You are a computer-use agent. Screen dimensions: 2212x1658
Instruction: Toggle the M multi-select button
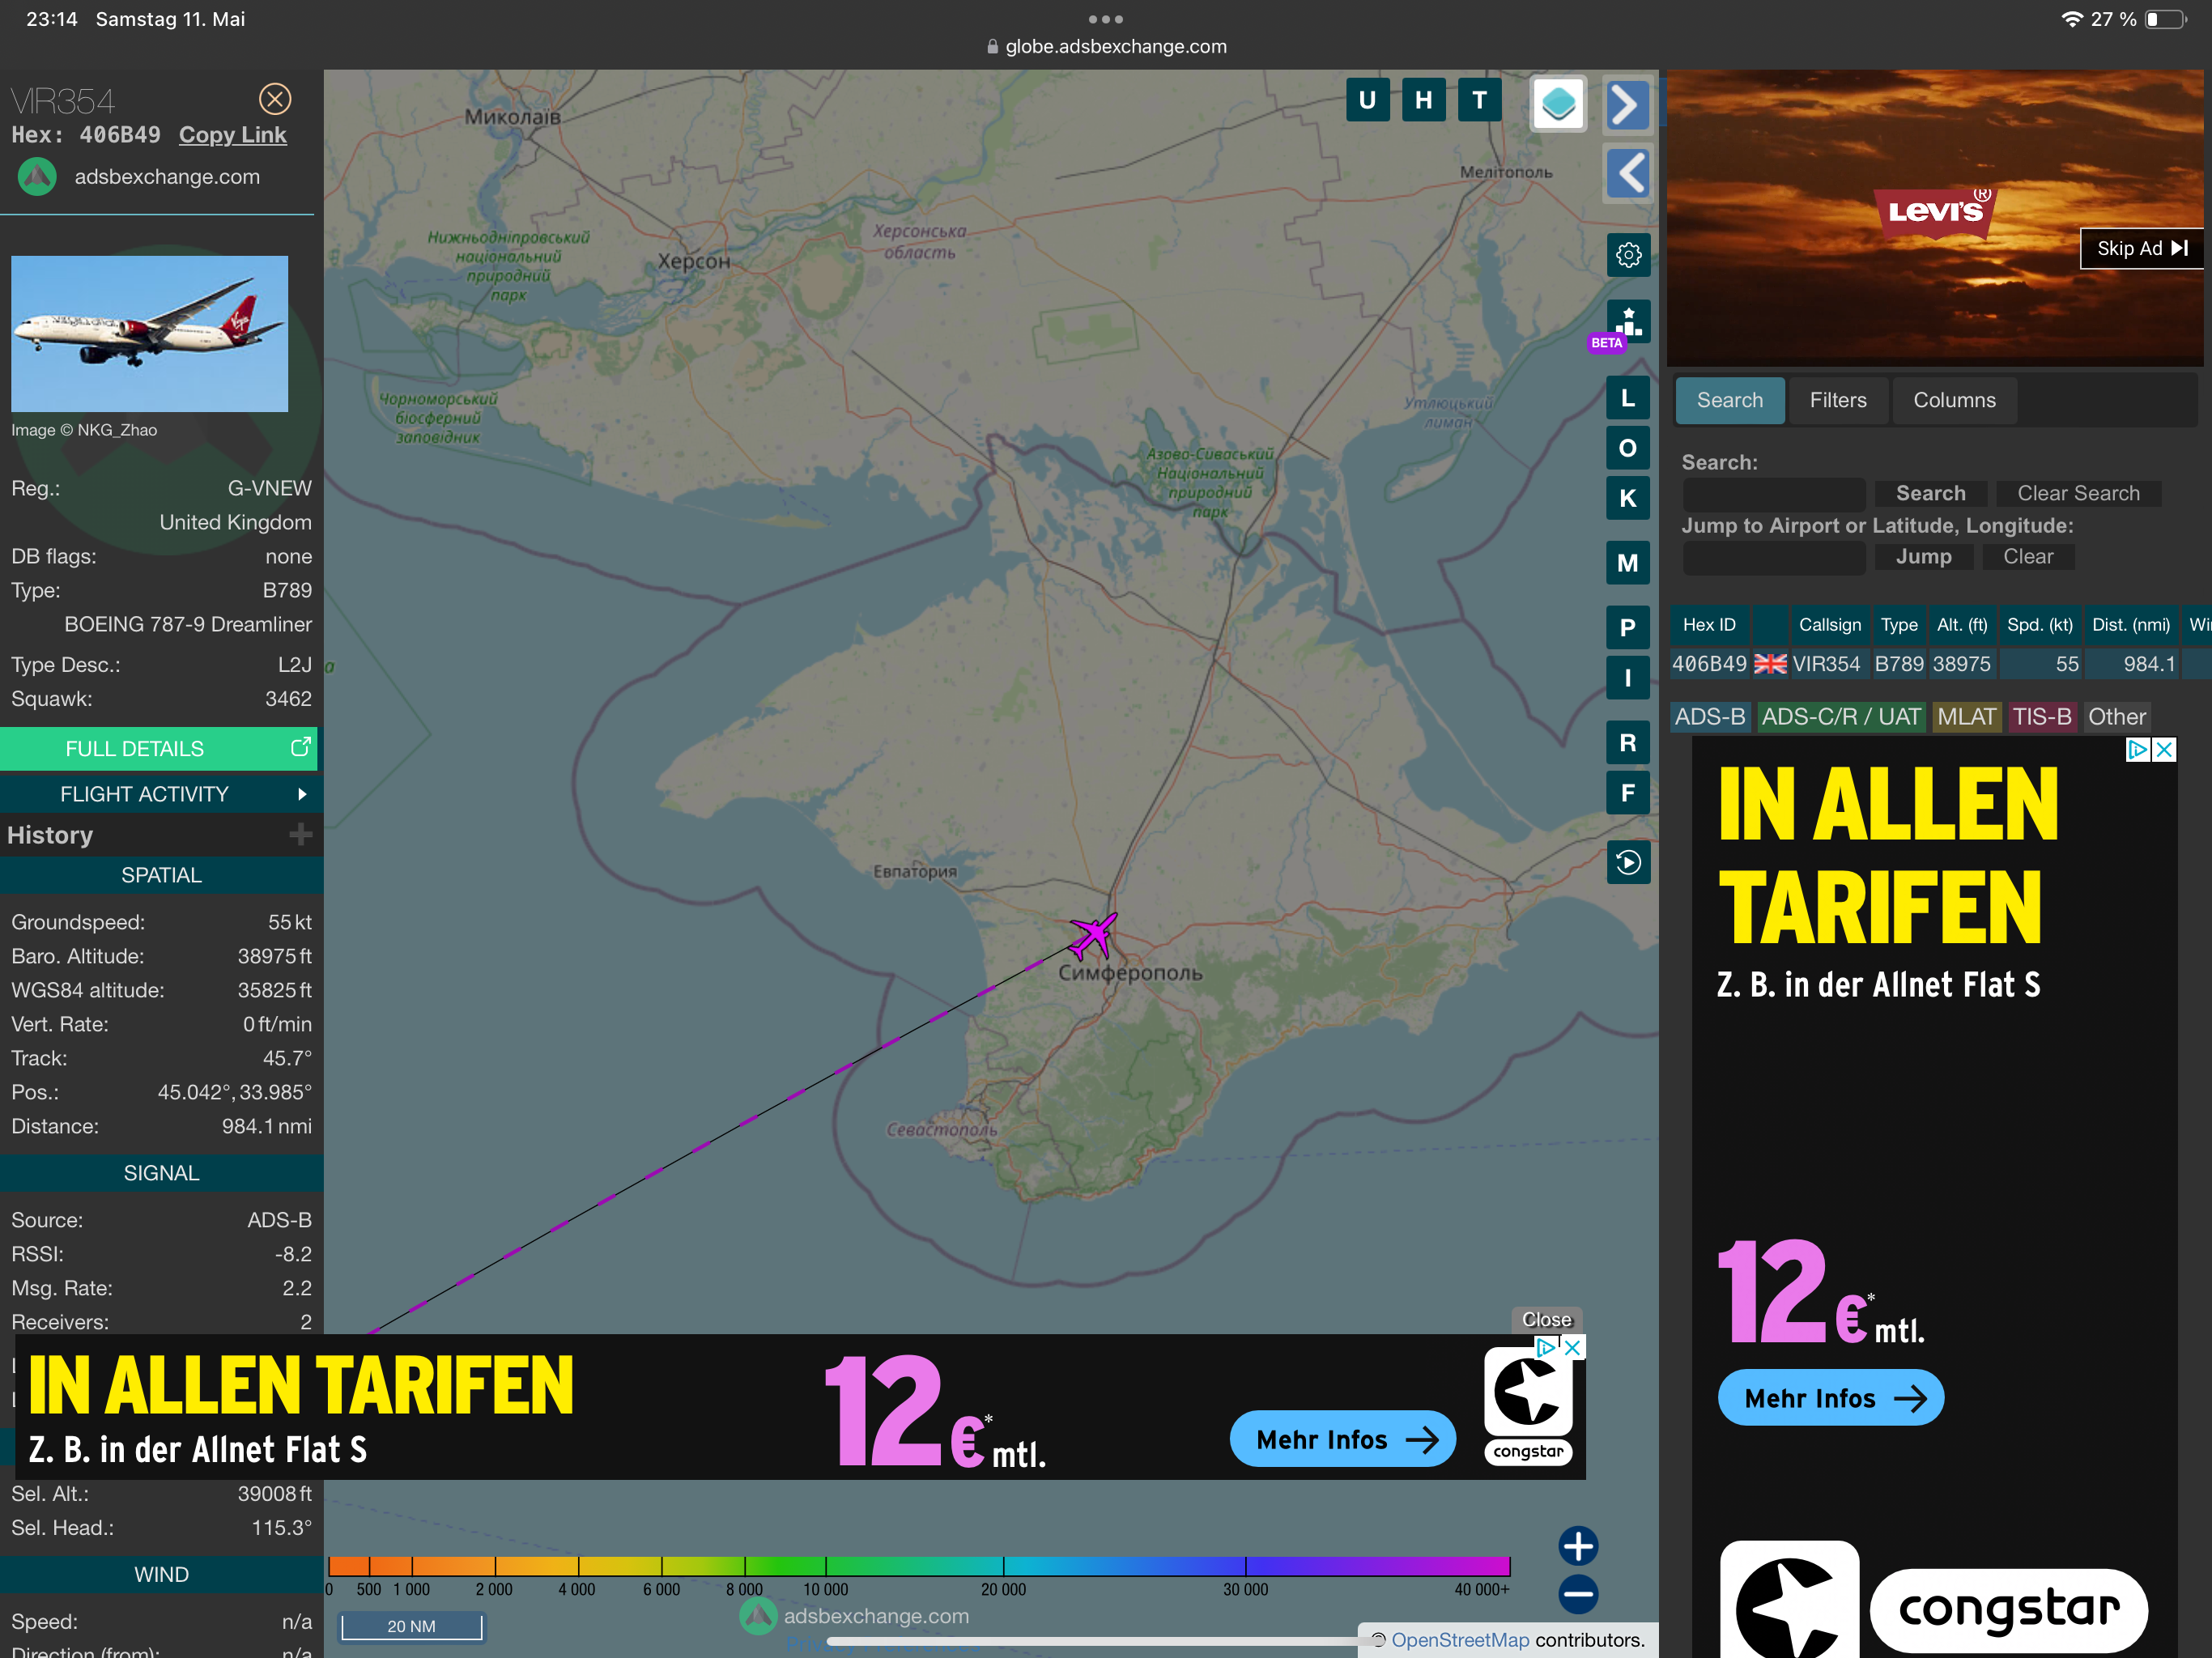[x=1627, y=563]
